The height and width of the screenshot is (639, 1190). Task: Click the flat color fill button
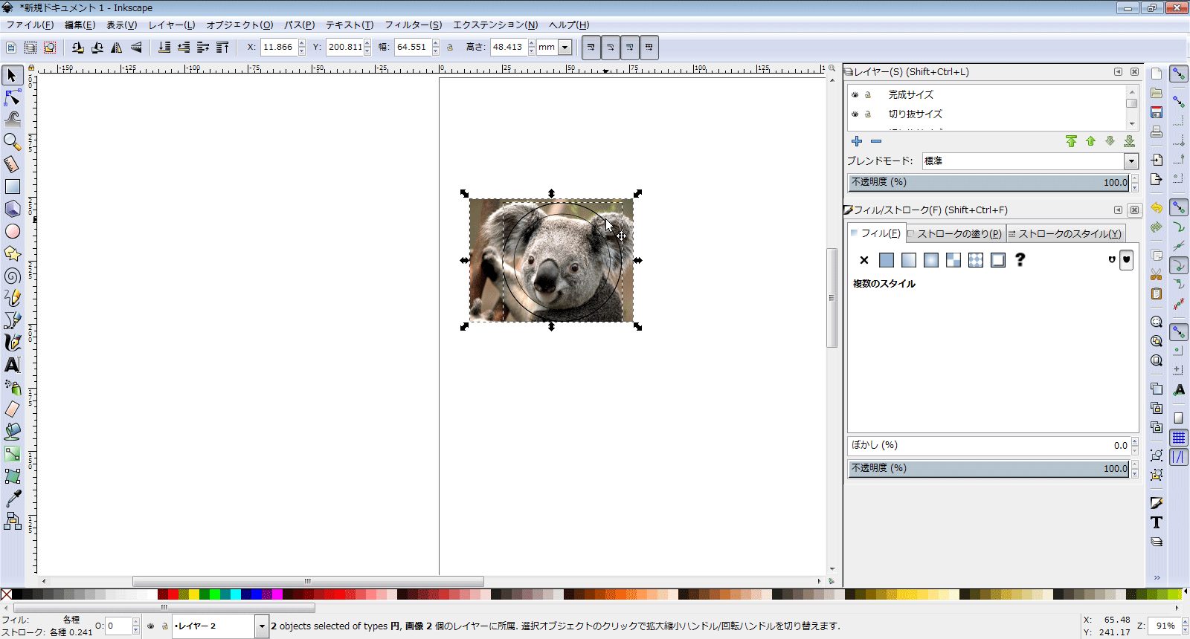click(887, 260)
